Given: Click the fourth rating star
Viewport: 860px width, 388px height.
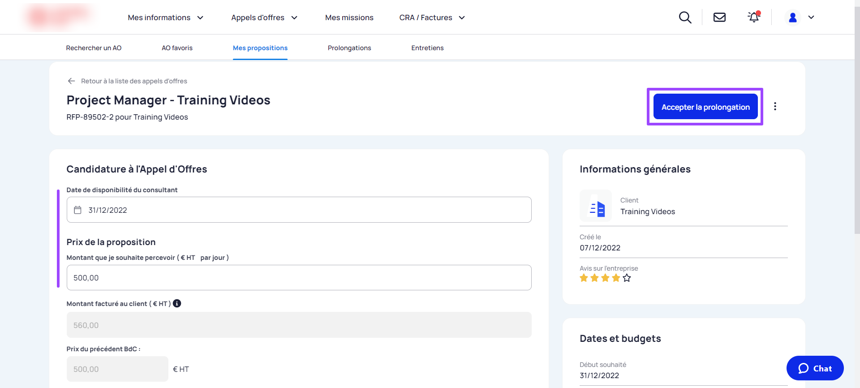Looking at the screenshot, I should [x=616, y=278].
